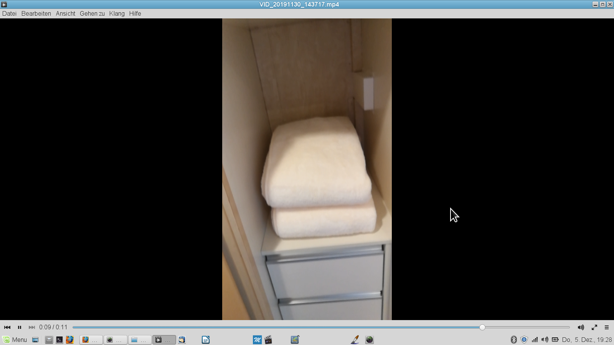
Task: Click the Bluetooth tray icon
Action: tap(513, 340)
